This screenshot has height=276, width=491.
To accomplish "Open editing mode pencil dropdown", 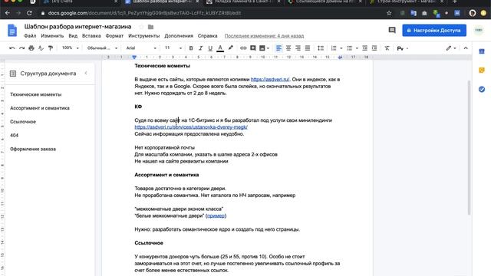I will point(451,48).
